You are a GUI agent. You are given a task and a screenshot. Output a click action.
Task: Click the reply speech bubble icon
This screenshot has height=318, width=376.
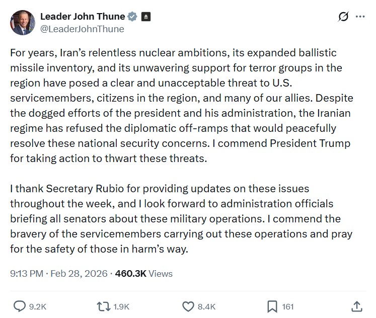coord(20,306)
